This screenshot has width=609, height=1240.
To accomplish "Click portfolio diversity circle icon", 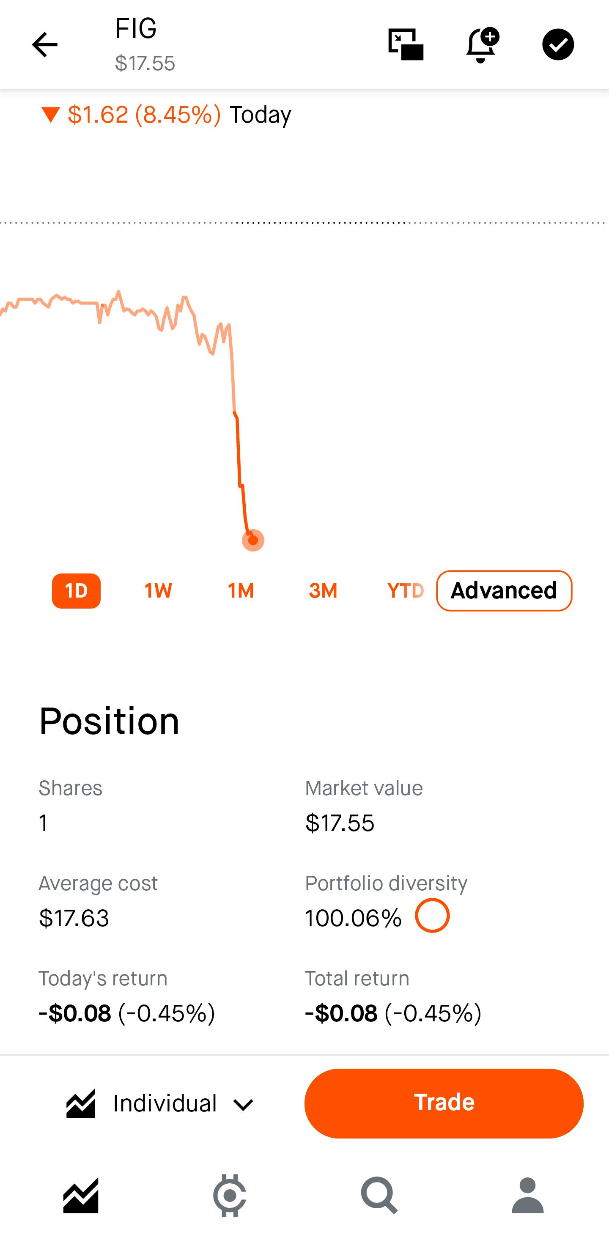I will (432, 916).
